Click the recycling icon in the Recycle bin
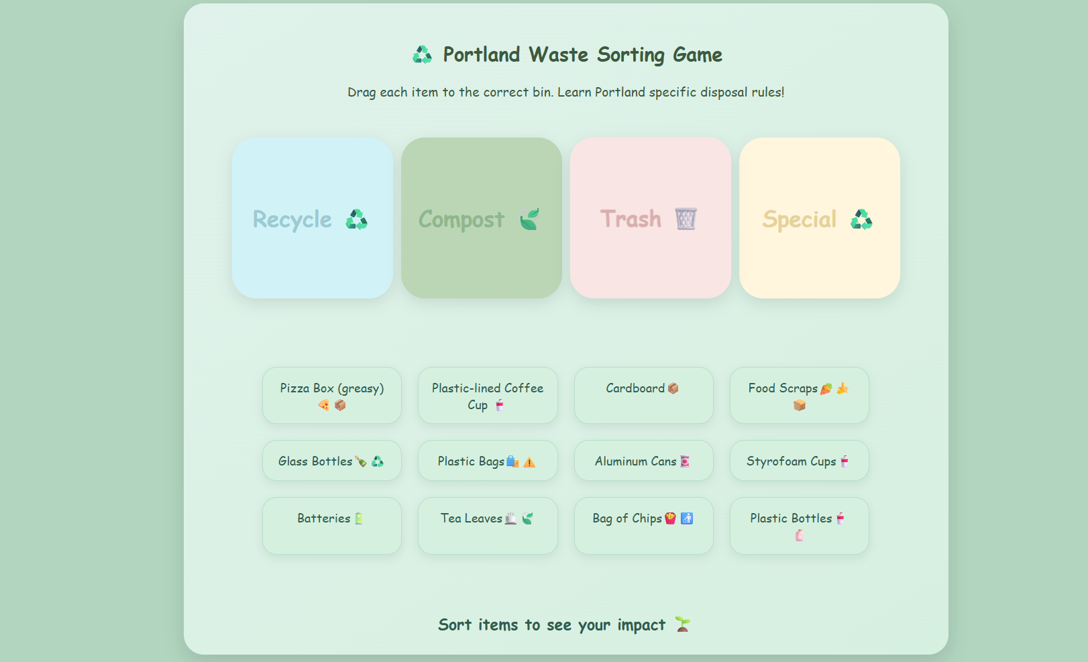This screenshot has height=662, width=1088. [356, 219]
